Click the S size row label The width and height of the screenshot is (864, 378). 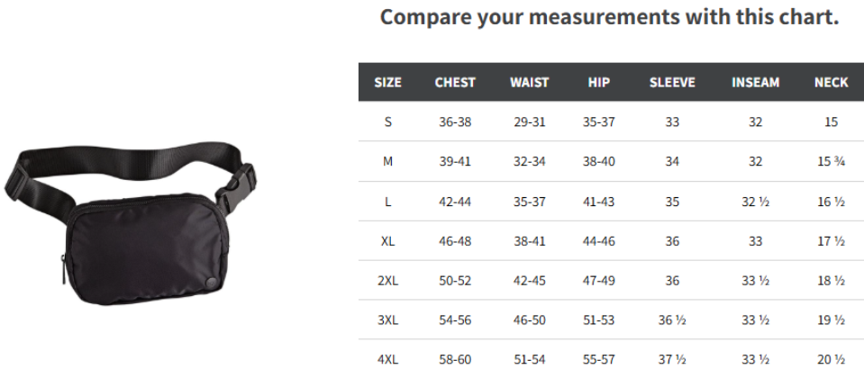pyautogui.click(x=388, y=121)
